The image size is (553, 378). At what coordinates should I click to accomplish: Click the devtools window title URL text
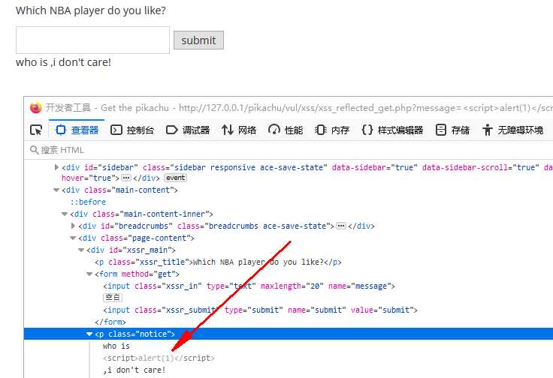(x=366, y=108)
